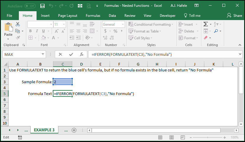The width and height of the screenshot is (245, 142).
Task: Click the Decrease Indent icon
Action: click(72, 38)
